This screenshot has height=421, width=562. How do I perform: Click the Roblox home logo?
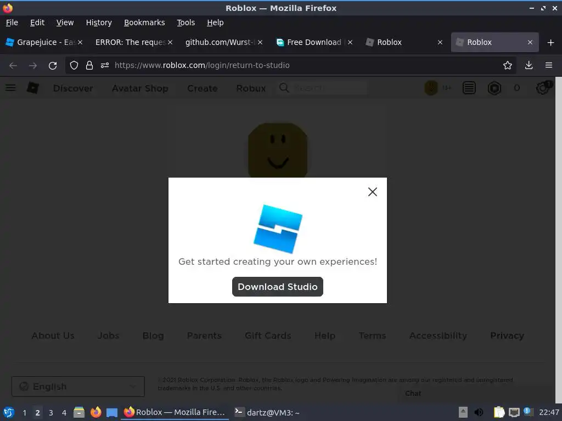tap(32, 88)
